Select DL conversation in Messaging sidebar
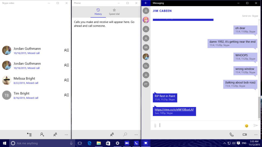The height and width of the screenshot is (147, 262). [146, 66]
